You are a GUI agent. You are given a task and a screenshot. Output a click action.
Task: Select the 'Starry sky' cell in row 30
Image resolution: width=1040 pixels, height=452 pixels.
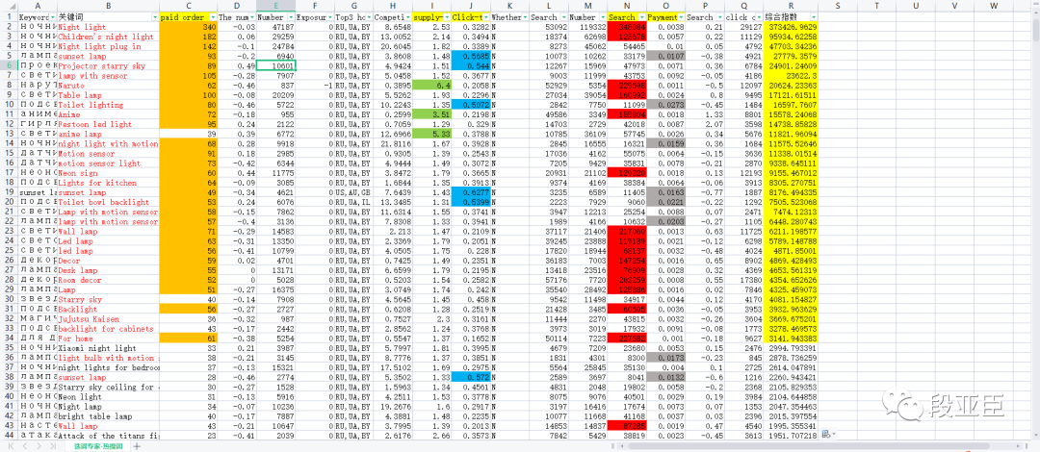(108, 299)
